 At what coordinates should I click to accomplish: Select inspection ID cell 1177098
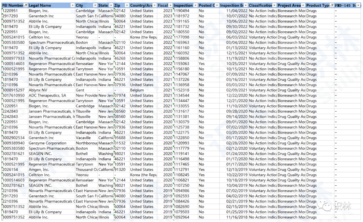tap(186, 37)
